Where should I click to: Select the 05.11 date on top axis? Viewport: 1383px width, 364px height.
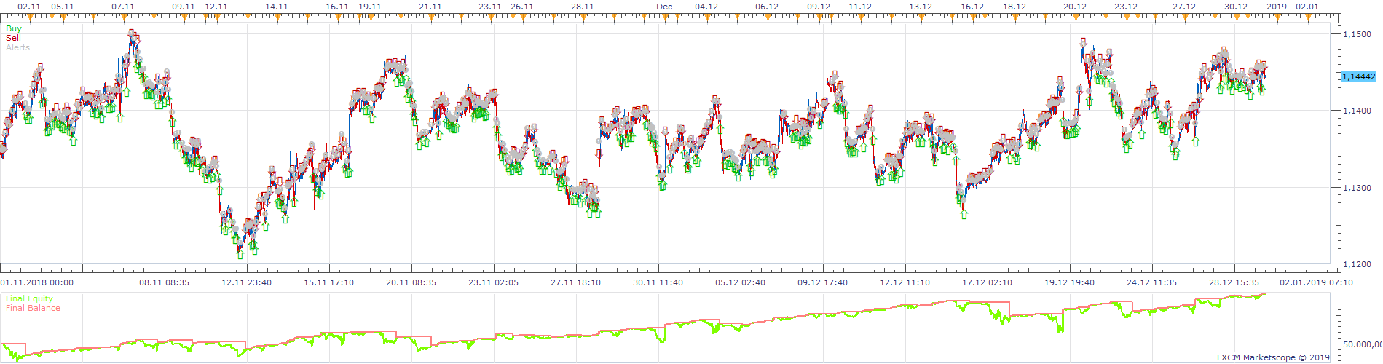[63, 7]
